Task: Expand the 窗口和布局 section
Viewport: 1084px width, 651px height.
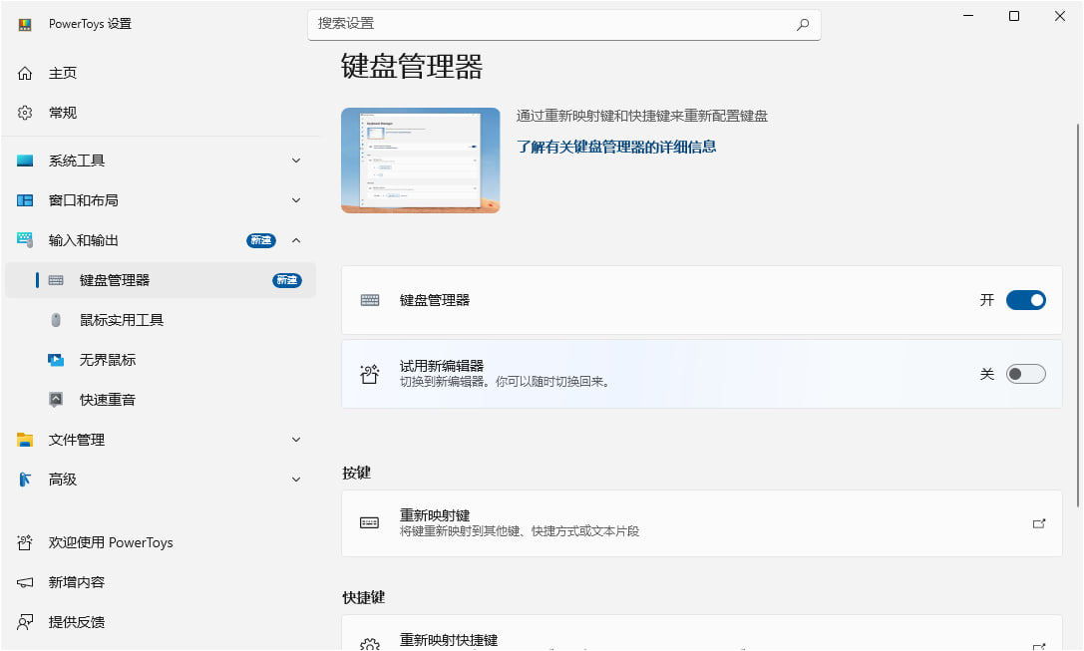Action: 296,200
